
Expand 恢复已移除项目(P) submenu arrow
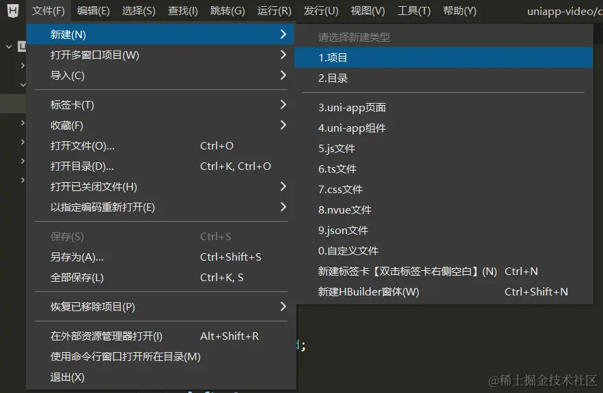pos(283,306)
